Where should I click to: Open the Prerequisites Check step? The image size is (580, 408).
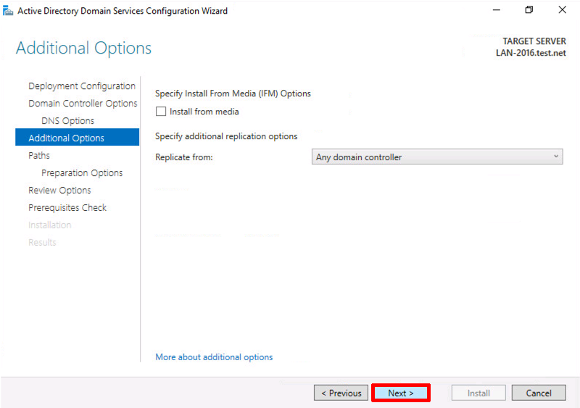pos(67,207)
